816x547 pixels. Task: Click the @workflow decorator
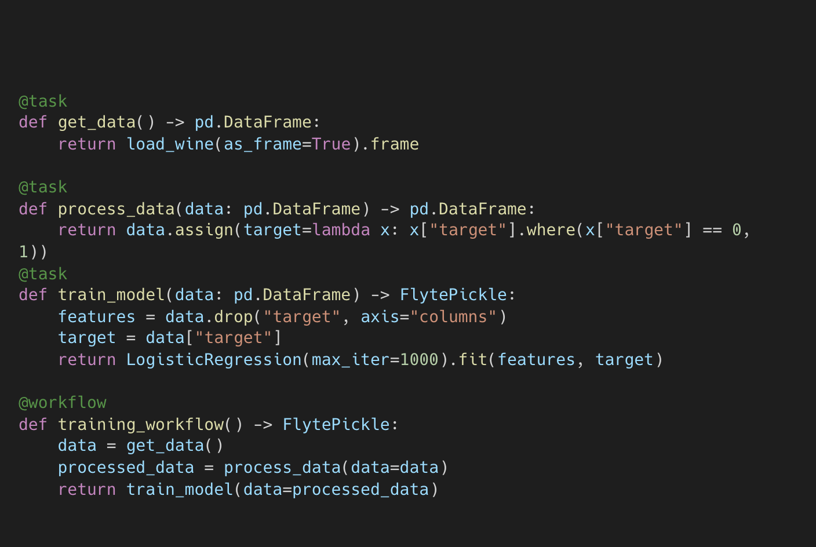[x=63, y=403]
